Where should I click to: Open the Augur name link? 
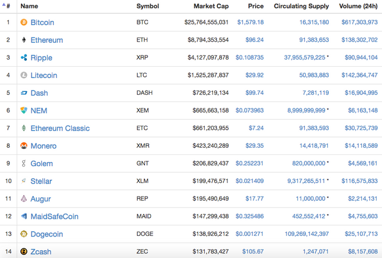[41, 199]
